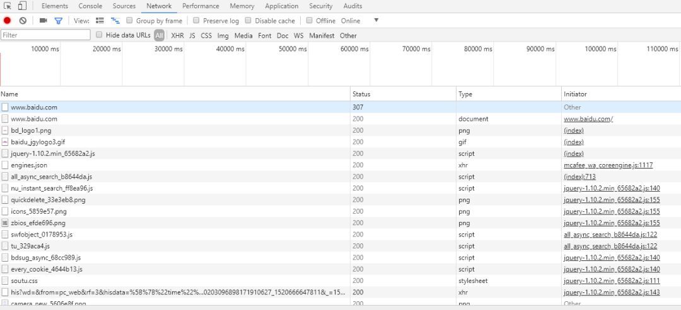The width and height of the screenshot is (681, 310).
Task: Select the tu_329aca4.js request
Action: tap(340, 246)
